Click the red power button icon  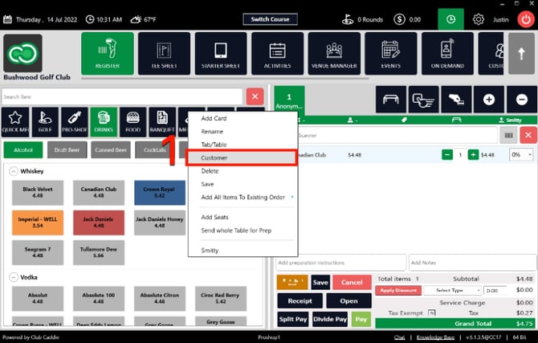pyautogui.click(x=526, y=19)
